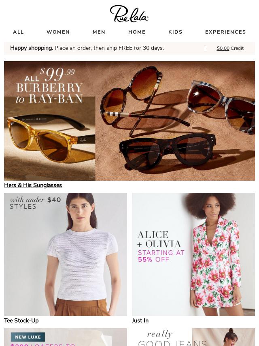Open the ALL category
The image size is (259, 346).
pos(18,32)
